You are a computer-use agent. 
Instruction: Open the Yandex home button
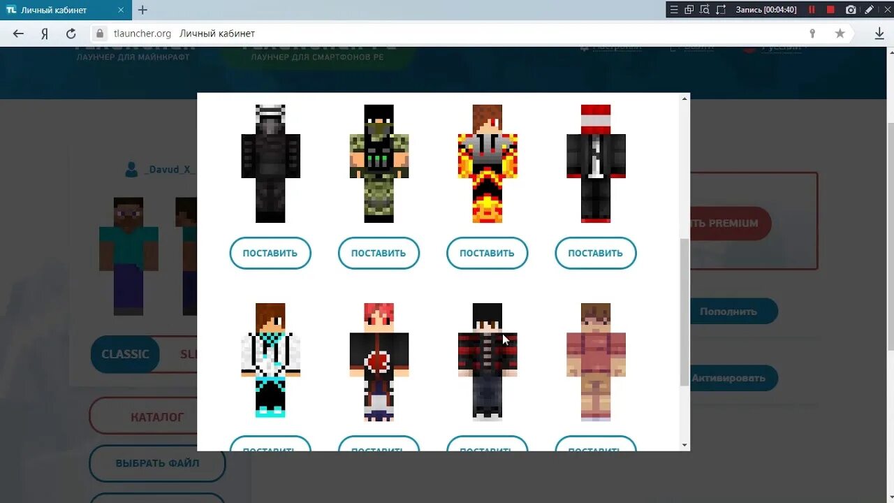(x=45, y=34)
